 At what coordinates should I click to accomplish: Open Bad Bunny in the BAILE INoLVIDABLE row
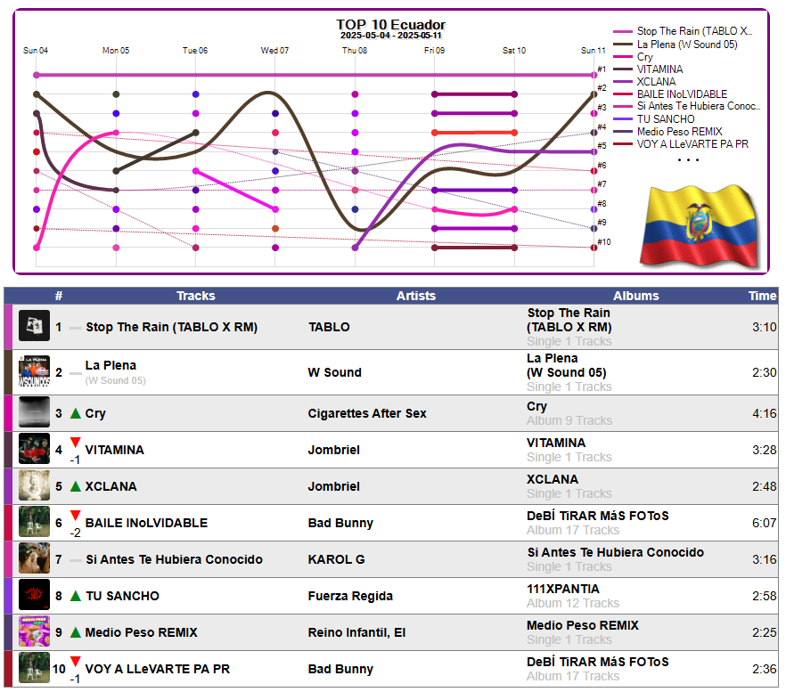[340, 523]
